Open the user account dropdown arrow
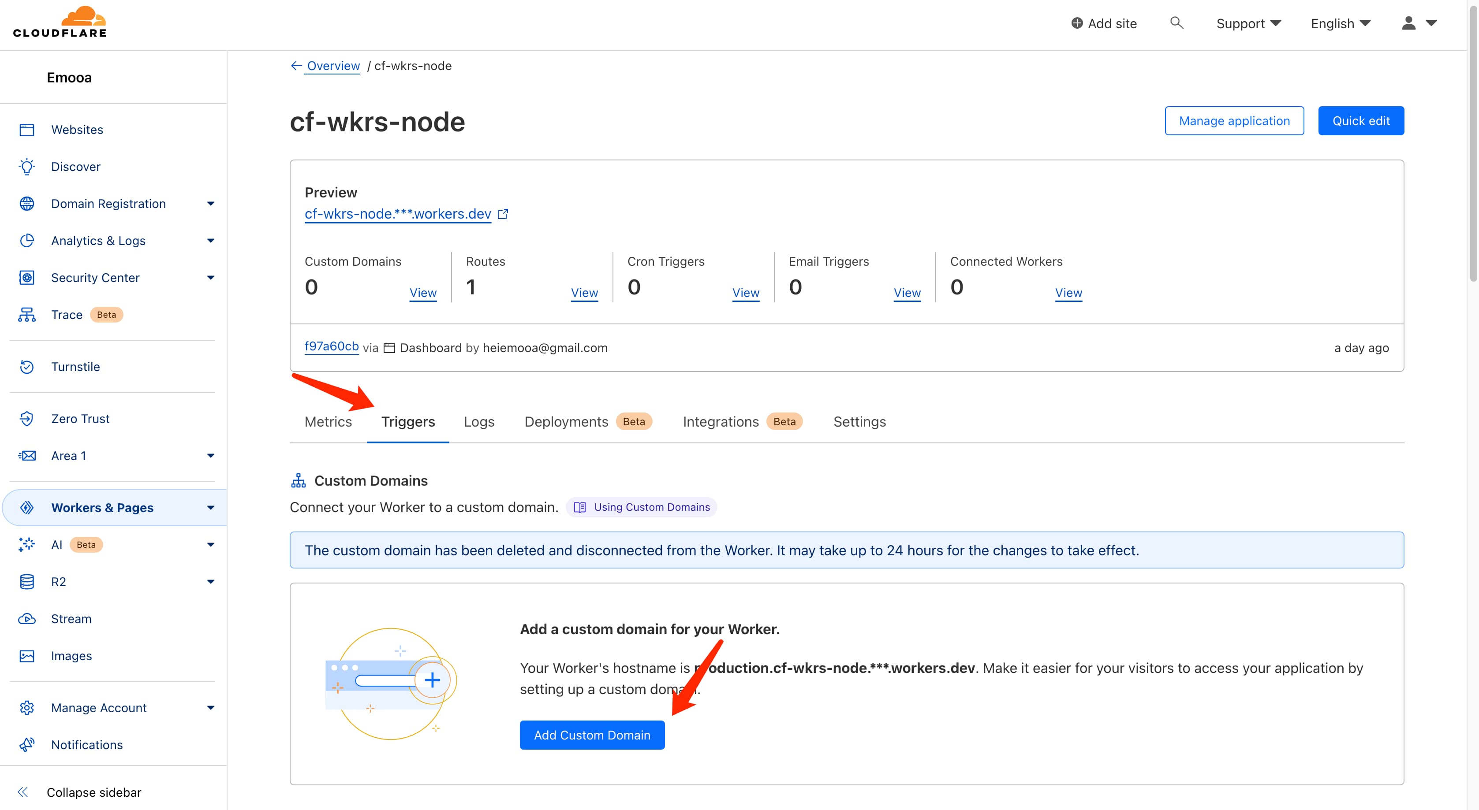The image size is (1479, 810). pos(1431,23)
